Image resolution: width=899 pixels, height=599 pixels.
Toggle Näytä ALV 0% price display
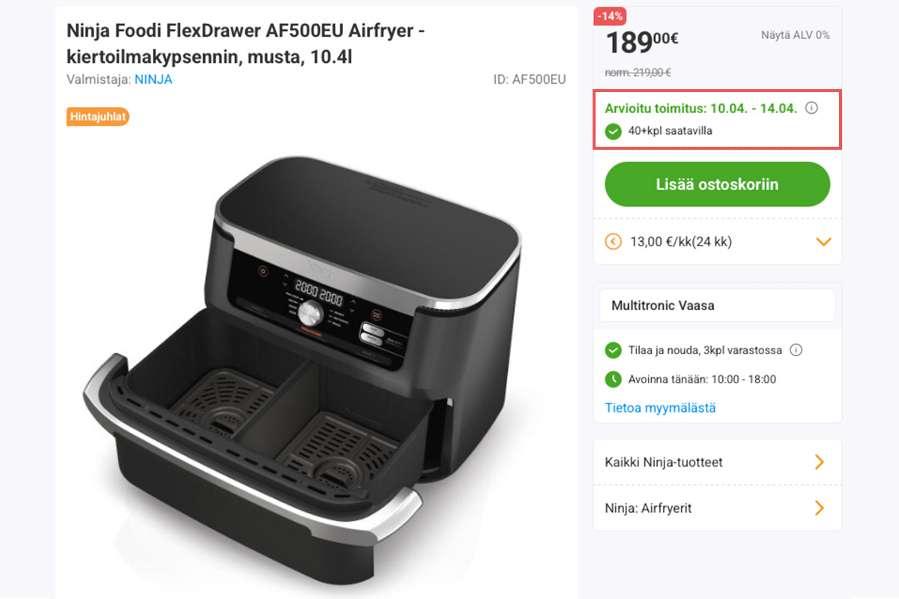[796, 35]
